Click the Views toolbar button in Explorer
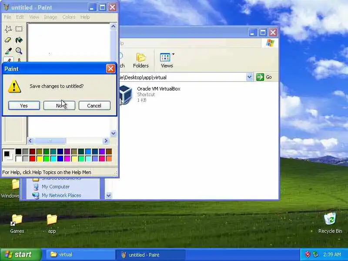 pyautogui.click(x=167, y=60)
